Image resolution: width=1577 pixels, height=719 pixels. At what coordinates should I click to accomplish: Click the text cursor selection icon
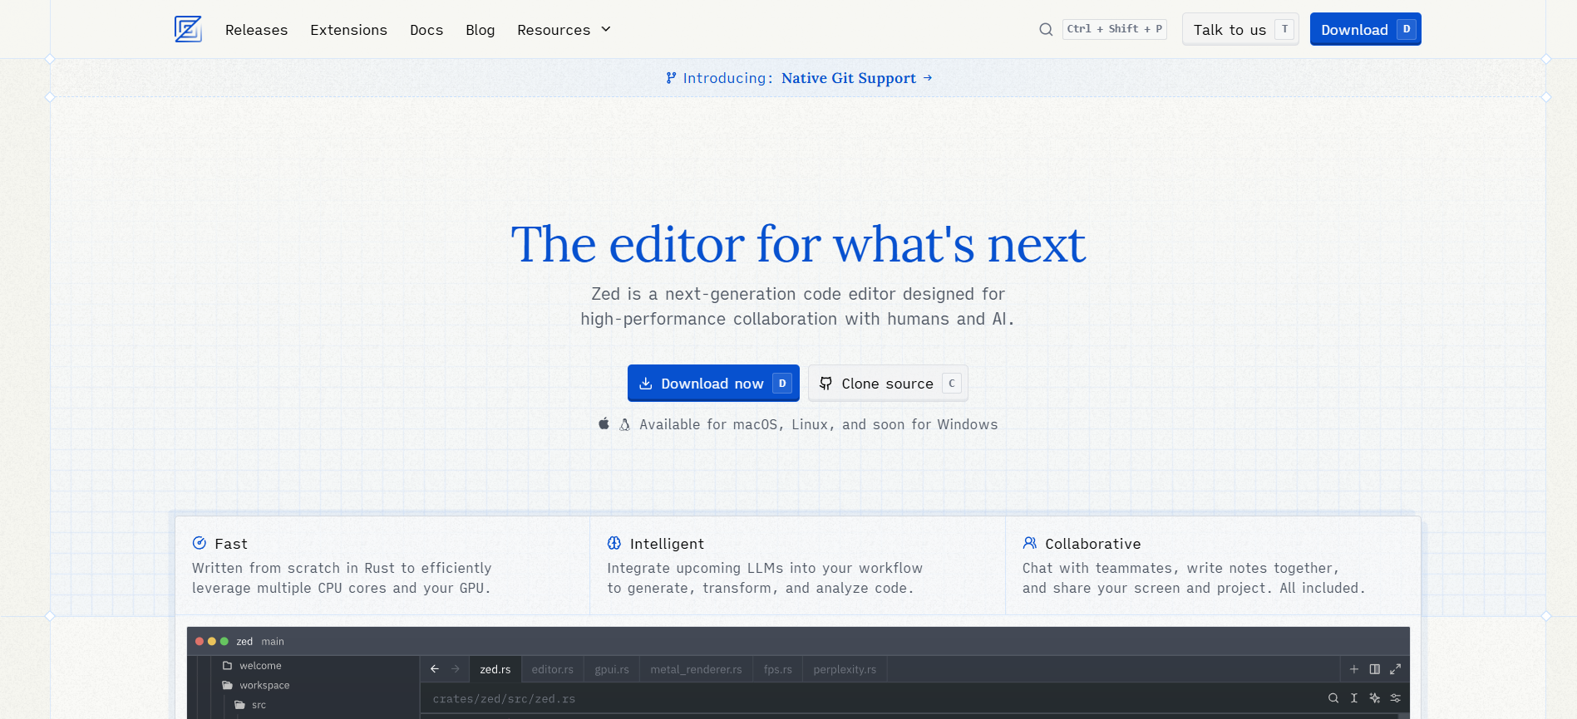click(1354, 698)
